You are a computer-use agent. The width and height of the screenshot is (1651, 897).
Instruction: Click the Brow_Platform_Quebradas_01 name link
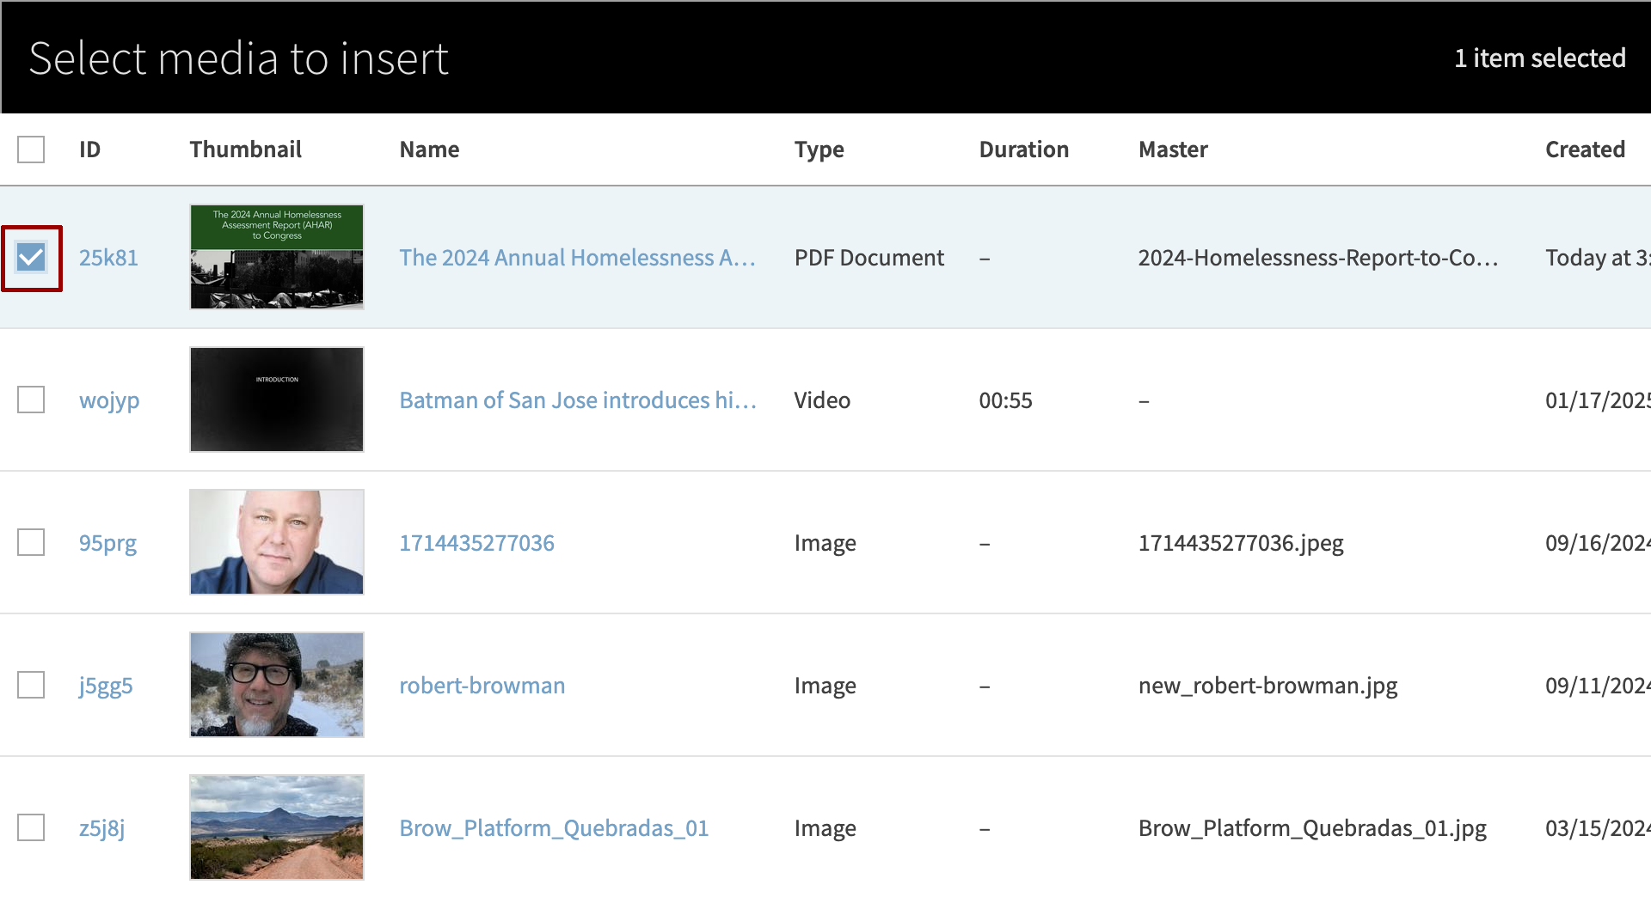coord(554,828)
